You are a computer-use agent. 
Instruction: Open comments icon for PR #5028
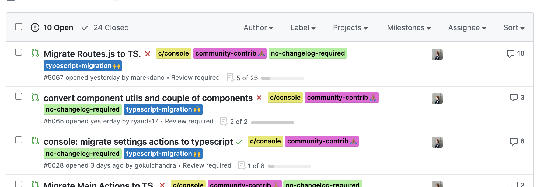point(513,141)
